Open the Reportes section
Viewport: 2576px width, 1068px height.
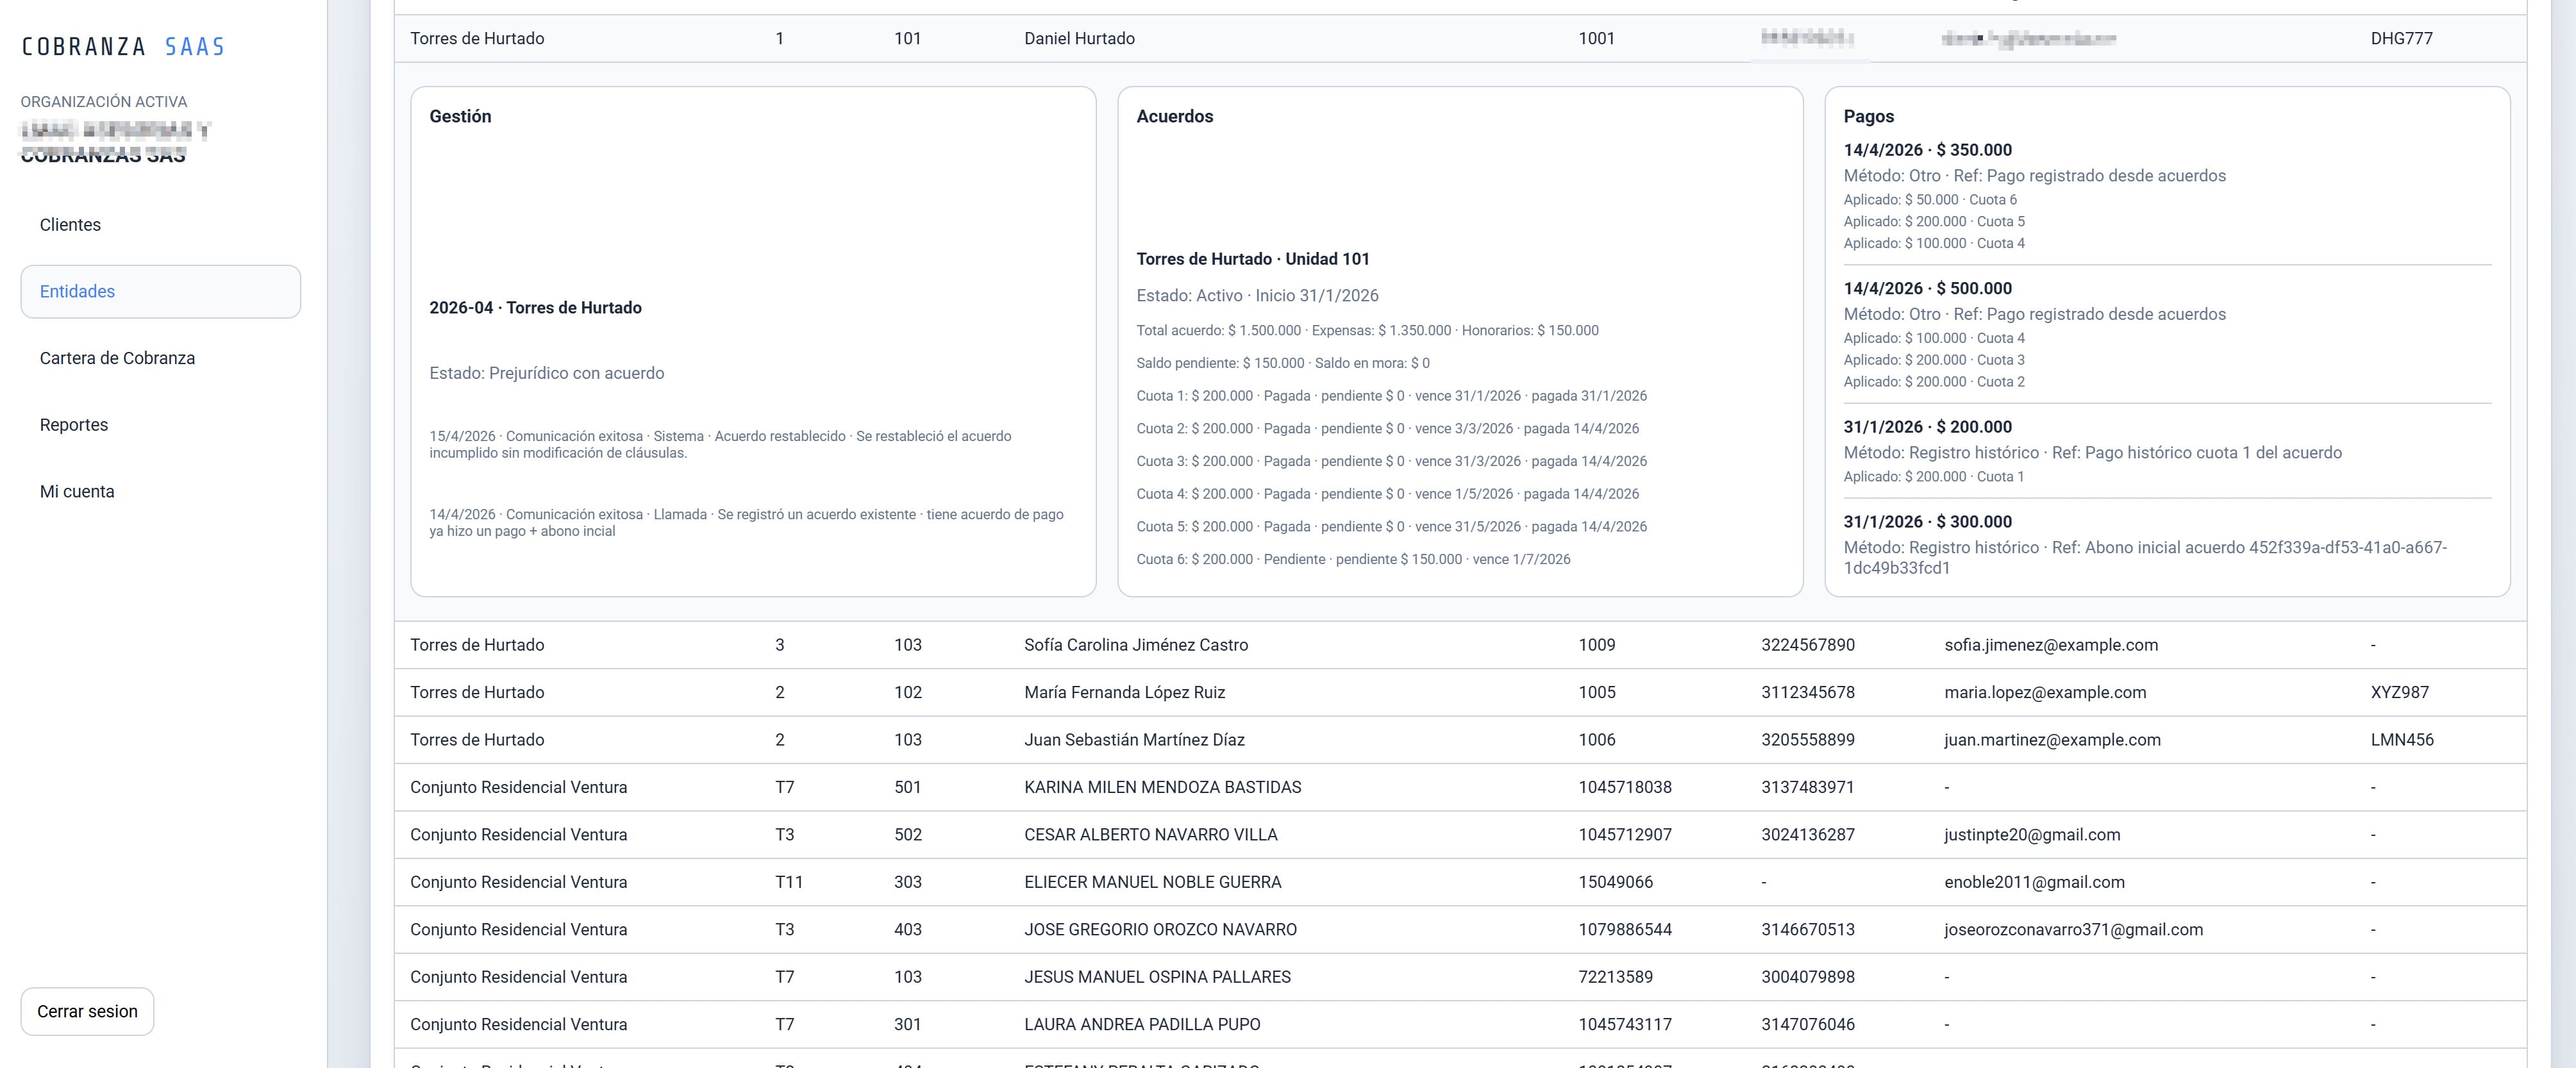74,425
